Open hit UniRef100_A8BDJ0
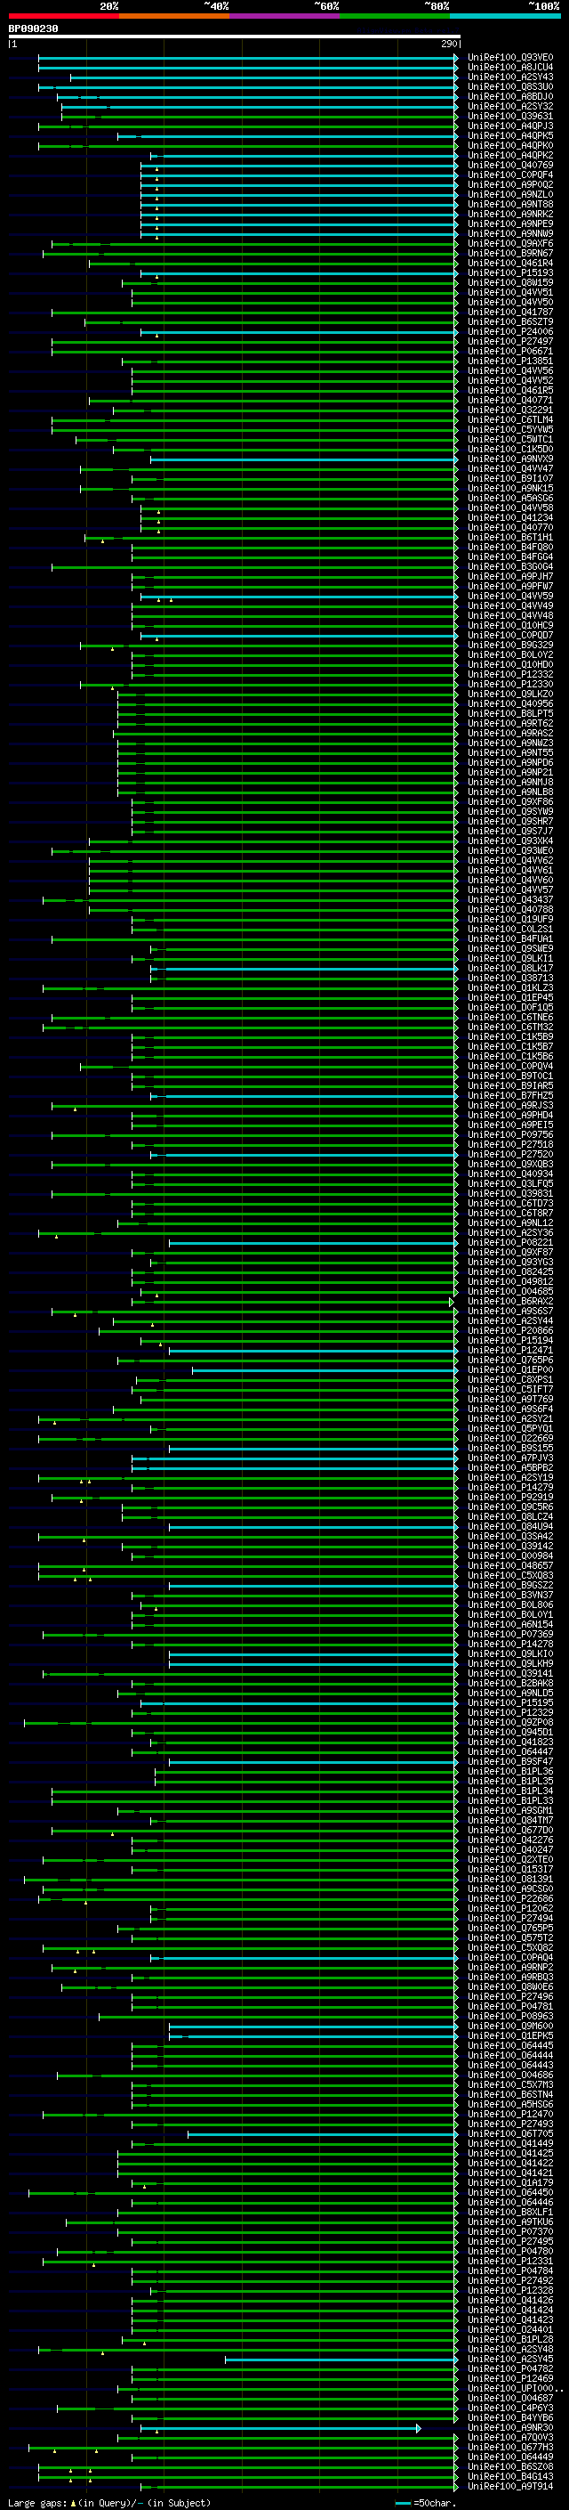Screen dimensions: 569x2510 (509, 96)
